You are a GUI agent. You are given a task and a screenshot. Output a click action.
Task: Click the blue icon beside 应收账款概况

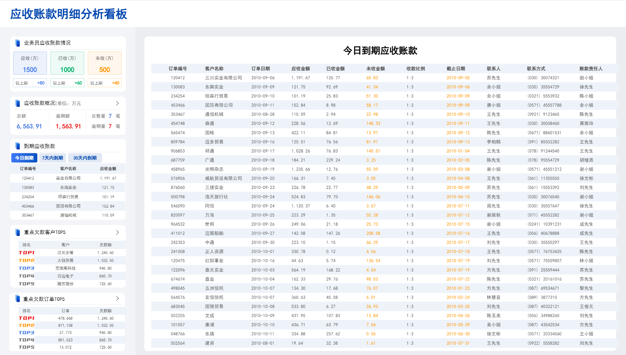18,103
